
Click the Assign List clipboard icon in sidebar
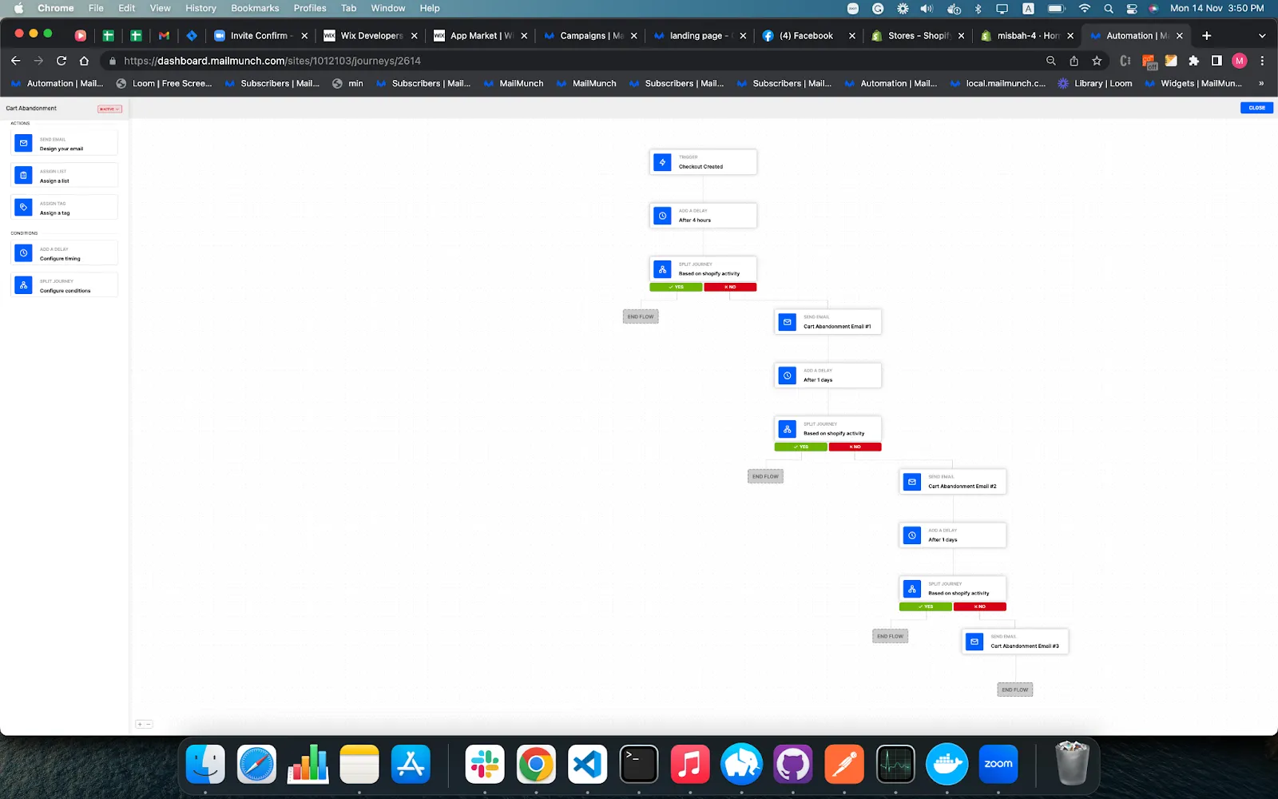point(23,175)
